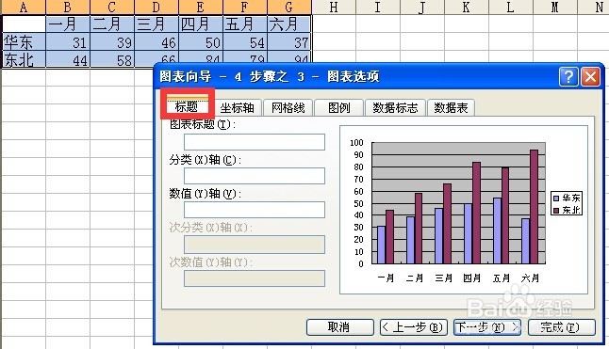Click the cell with value 44

(x=68, y=59)
